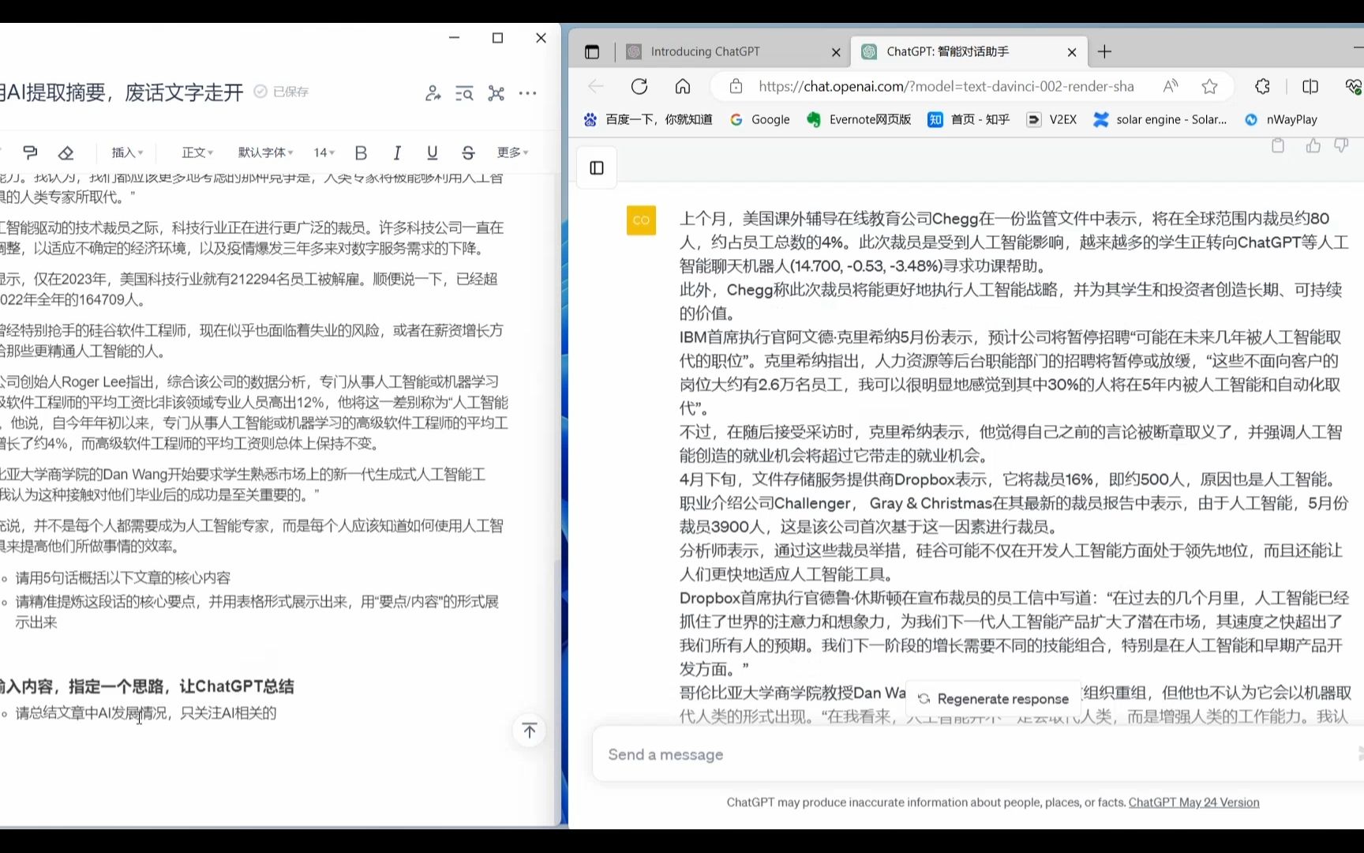This screenshot has height=853, width=1364.
Task: Toggle underline formatting in the document
Action: click(432, 152)
